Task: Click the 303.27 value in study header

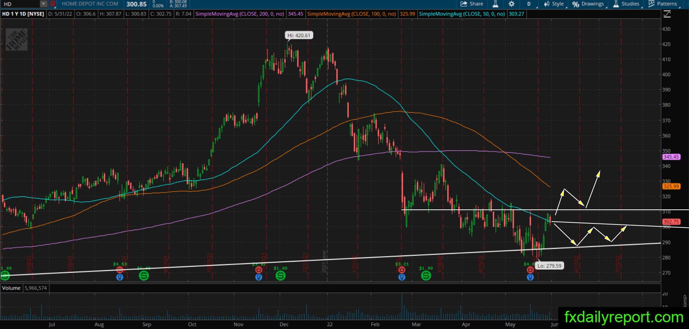Action: [x=516, y=14]
